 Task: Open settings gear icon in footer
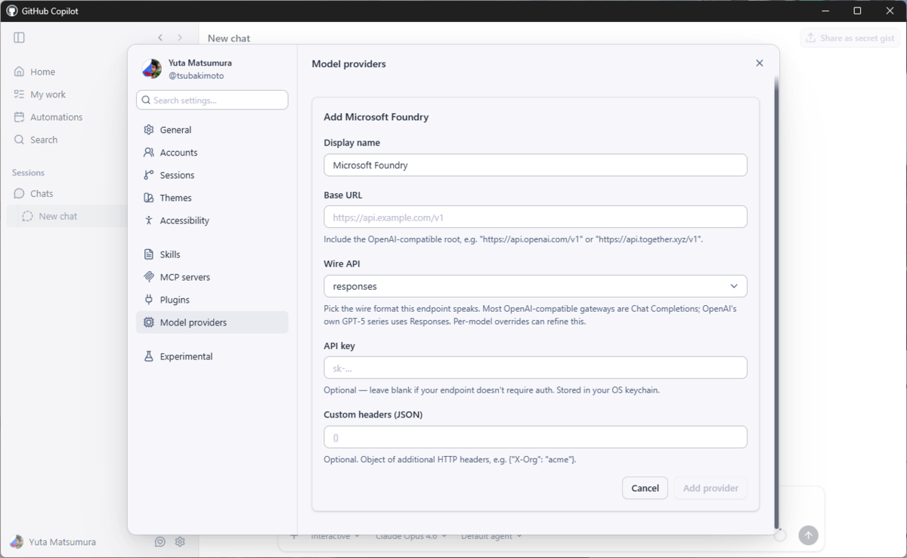tap(180, 541)
